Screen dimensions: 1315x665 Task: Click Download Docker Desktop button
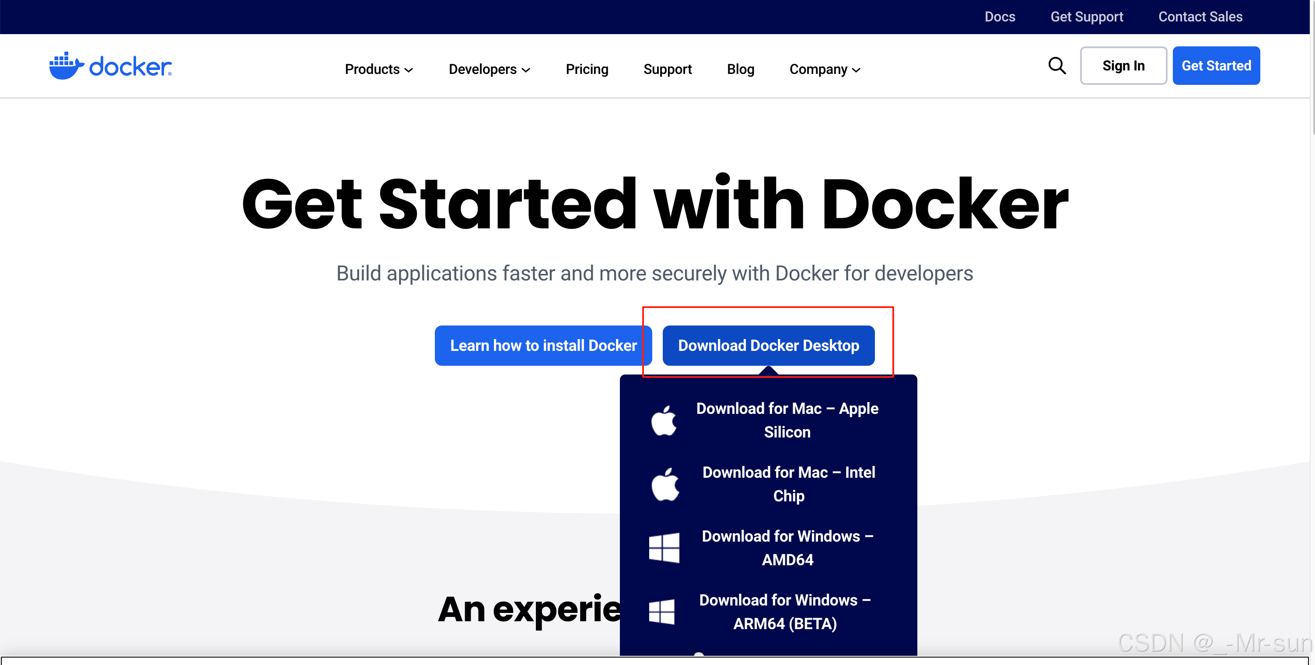tap(768, 346)
